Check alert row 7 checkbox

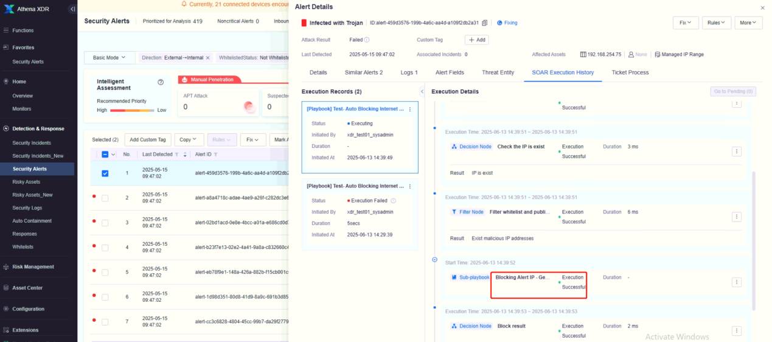click(x=105, y=322)
